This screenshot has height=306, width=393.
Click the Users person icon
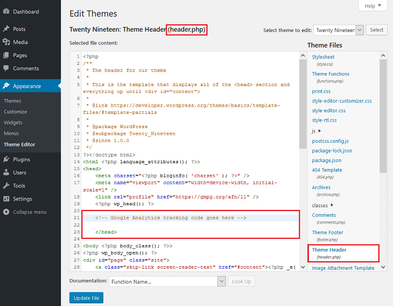pos(6,172)
